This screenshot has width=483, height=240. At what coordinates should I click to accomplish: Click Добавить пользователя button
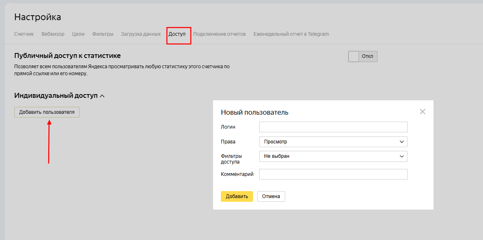tap(47, 112)
